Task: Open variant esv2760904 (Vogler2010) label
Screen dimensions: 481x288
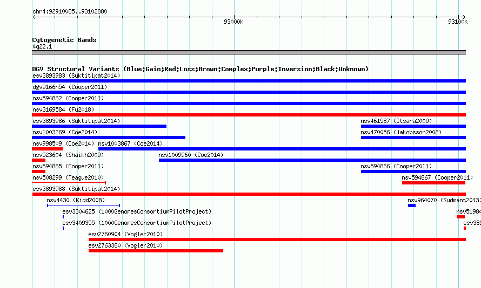Action: pyautogui.click(x=125, y=234)
